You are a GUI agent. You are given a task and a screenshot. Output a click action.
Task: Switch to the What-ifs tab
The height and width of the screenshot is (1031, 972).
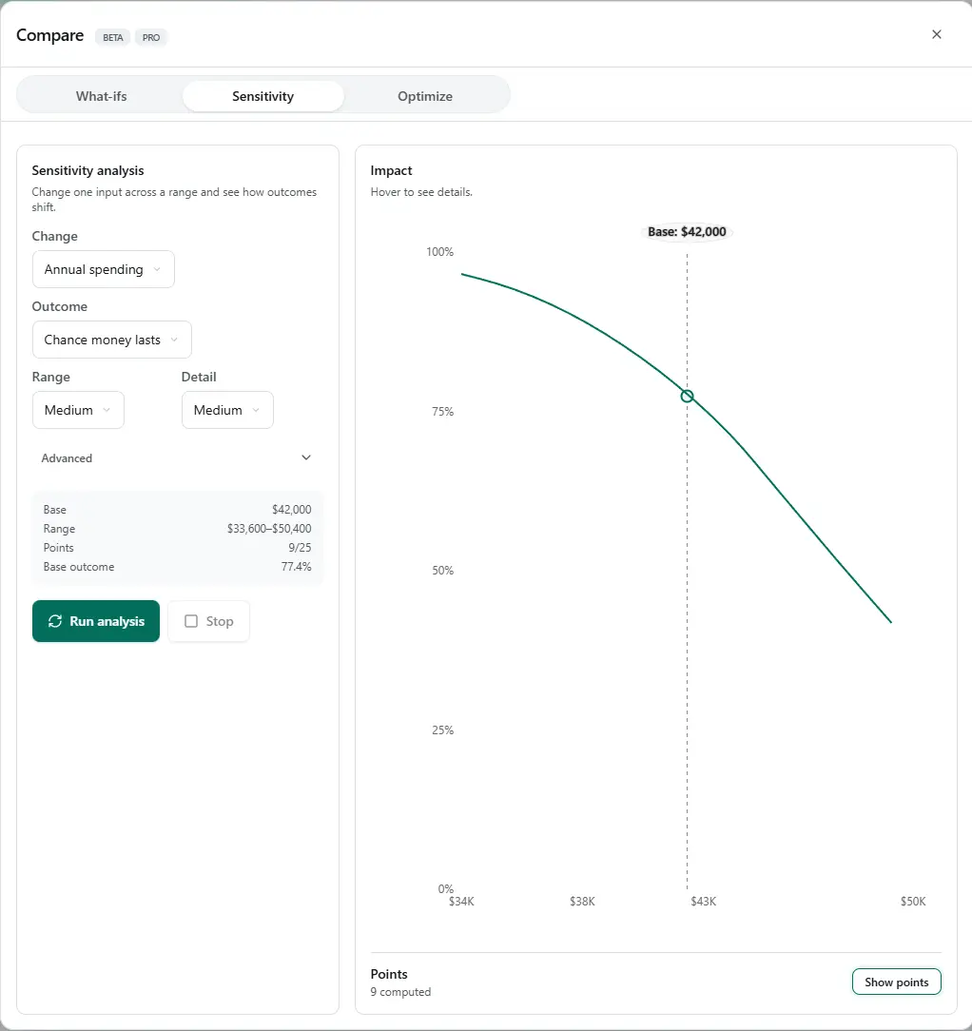(x=102, y=96)
